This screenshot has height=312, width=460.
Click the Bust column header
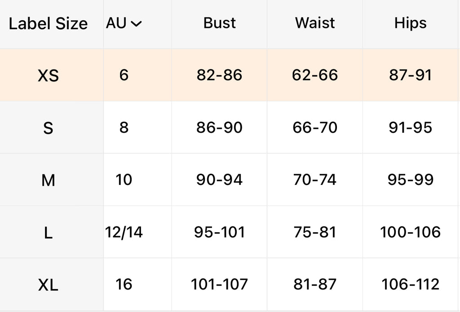(219, 23)
